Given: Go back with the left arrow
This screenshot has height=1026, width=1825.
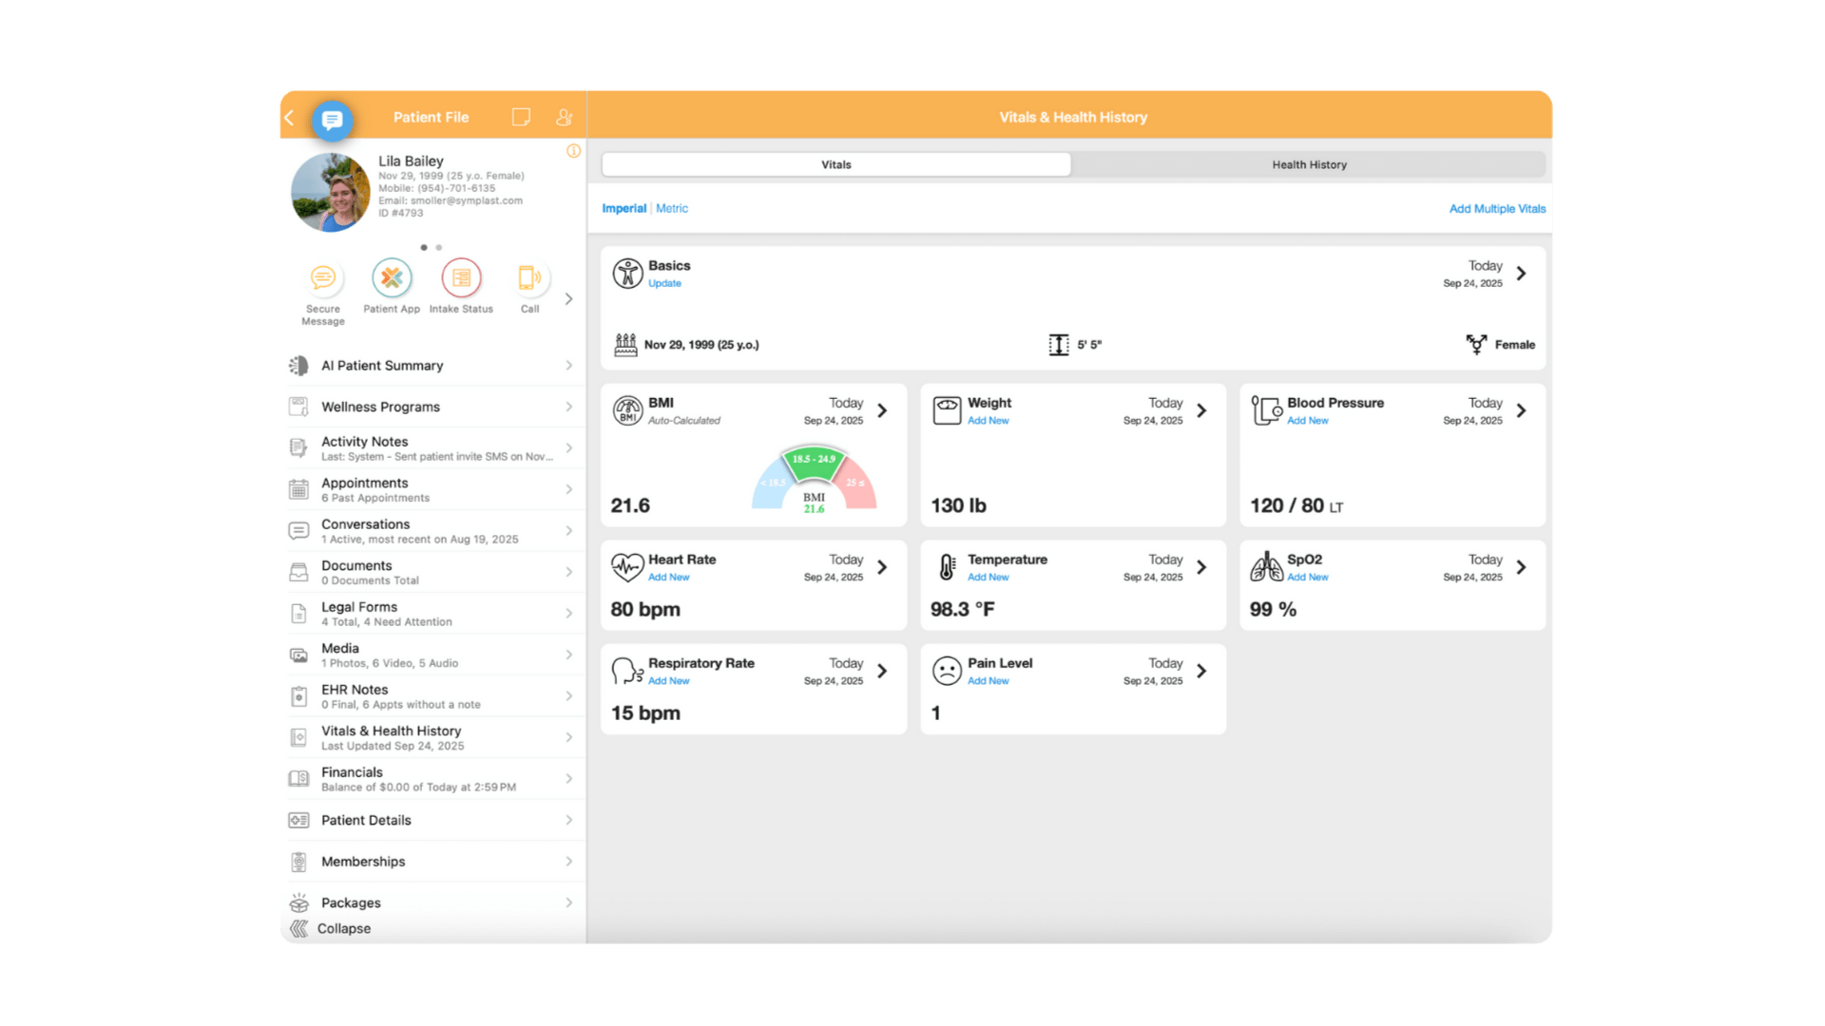Looking at the screenshot, I should (x=290, y=118).
